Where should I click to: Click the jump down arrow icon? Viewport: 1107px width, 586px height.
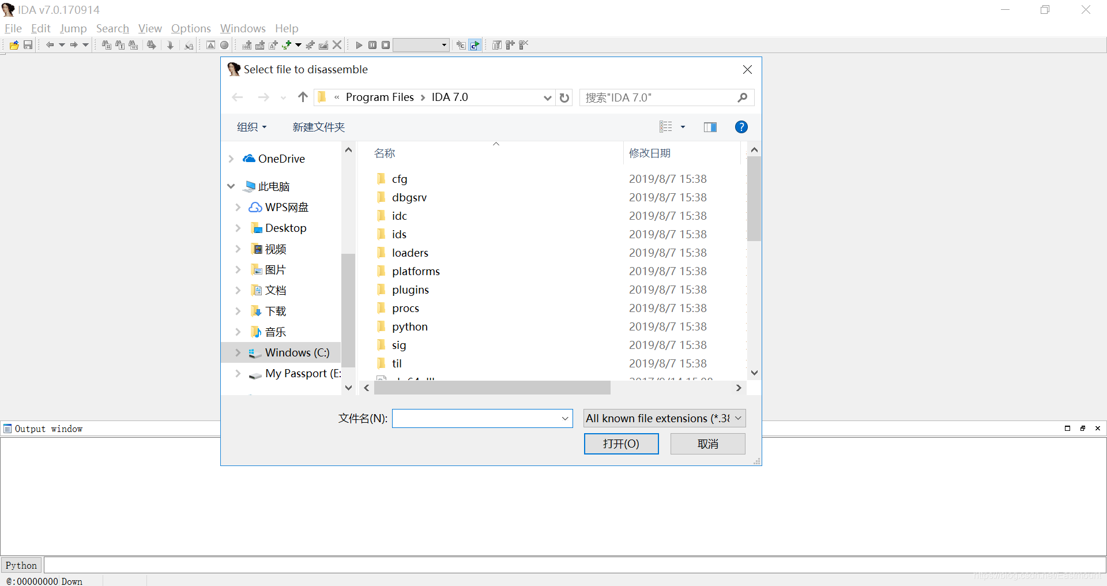click(170, 45)
